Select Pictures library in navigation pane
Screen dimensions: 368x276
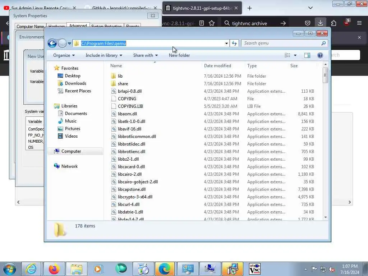[x=72, y=129]
